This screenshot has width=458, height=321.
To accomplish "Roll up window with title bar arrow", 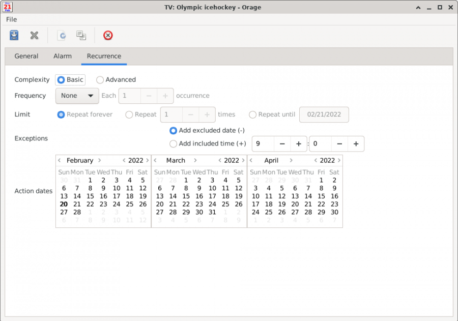I will pyautogui.click(x=418, y=7).
